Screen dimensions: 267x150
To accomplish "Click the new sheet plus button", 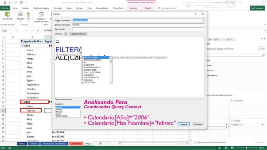I will pos(100,144).
